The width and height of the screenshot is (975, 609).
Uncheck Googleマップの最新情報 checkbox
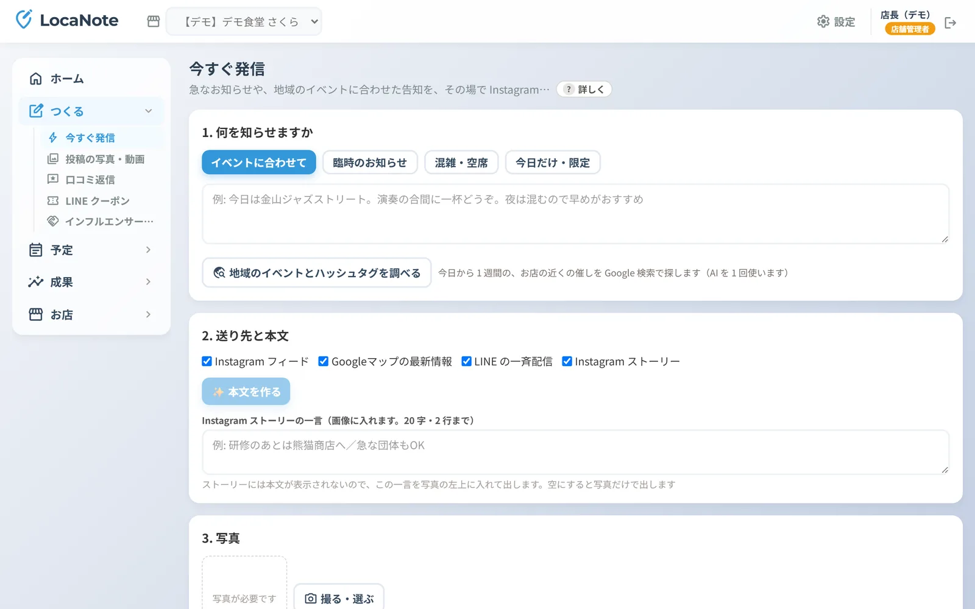click(x=324, y=361)
